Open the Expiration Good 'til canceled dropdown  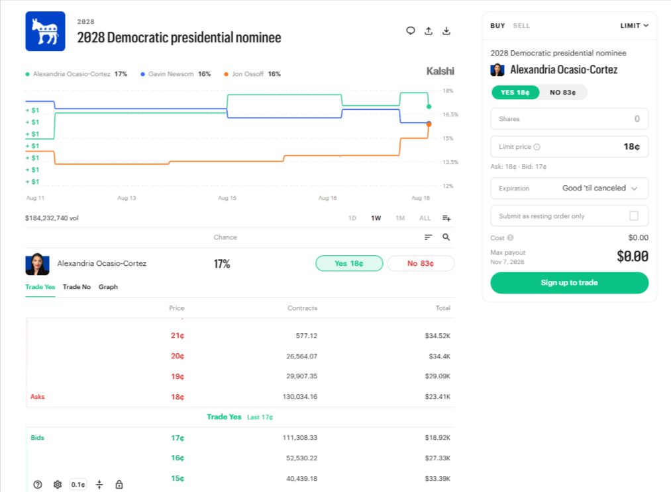tap(569, 188)
